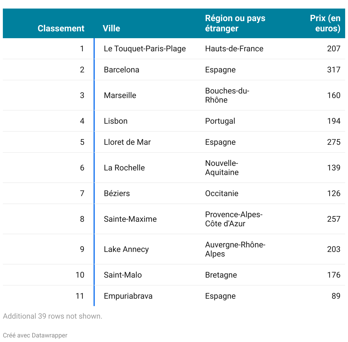This screenshot has height=342, width=348.
Task: Click the Sainte-Maxime city cell
Action: tap(130, 219)
